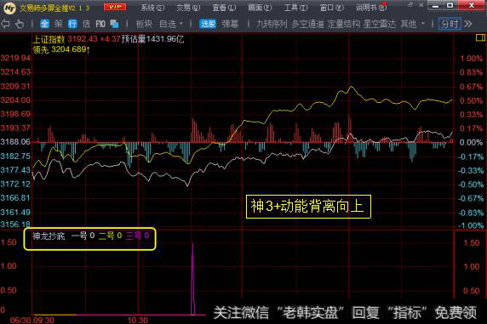Image resolution: width=487 pixels, height=324 pixels.
Task: Click the 上证指数 index label
Action: coord(49,39)
